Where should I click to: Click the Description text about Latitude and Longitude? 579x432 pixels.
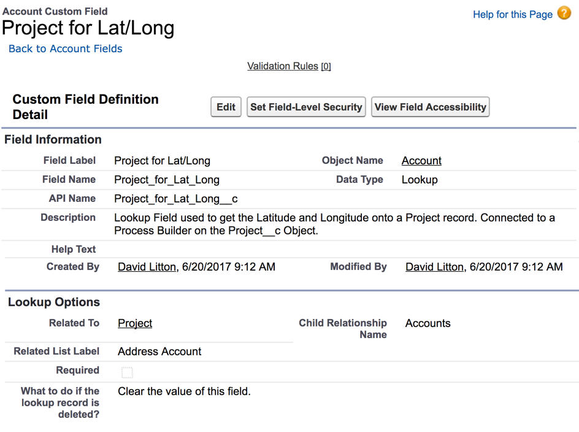tap(334, 224)
